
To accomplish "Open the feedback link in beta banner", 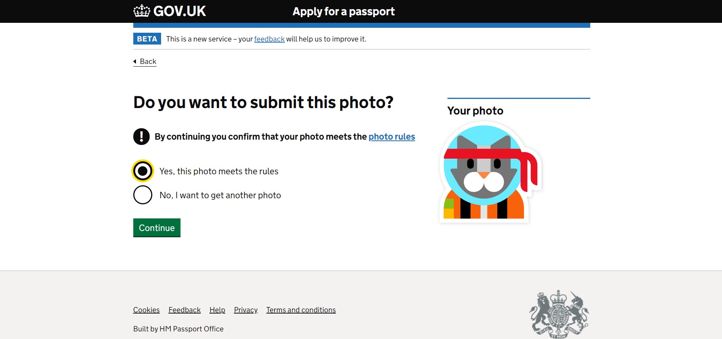I will 269,39.
